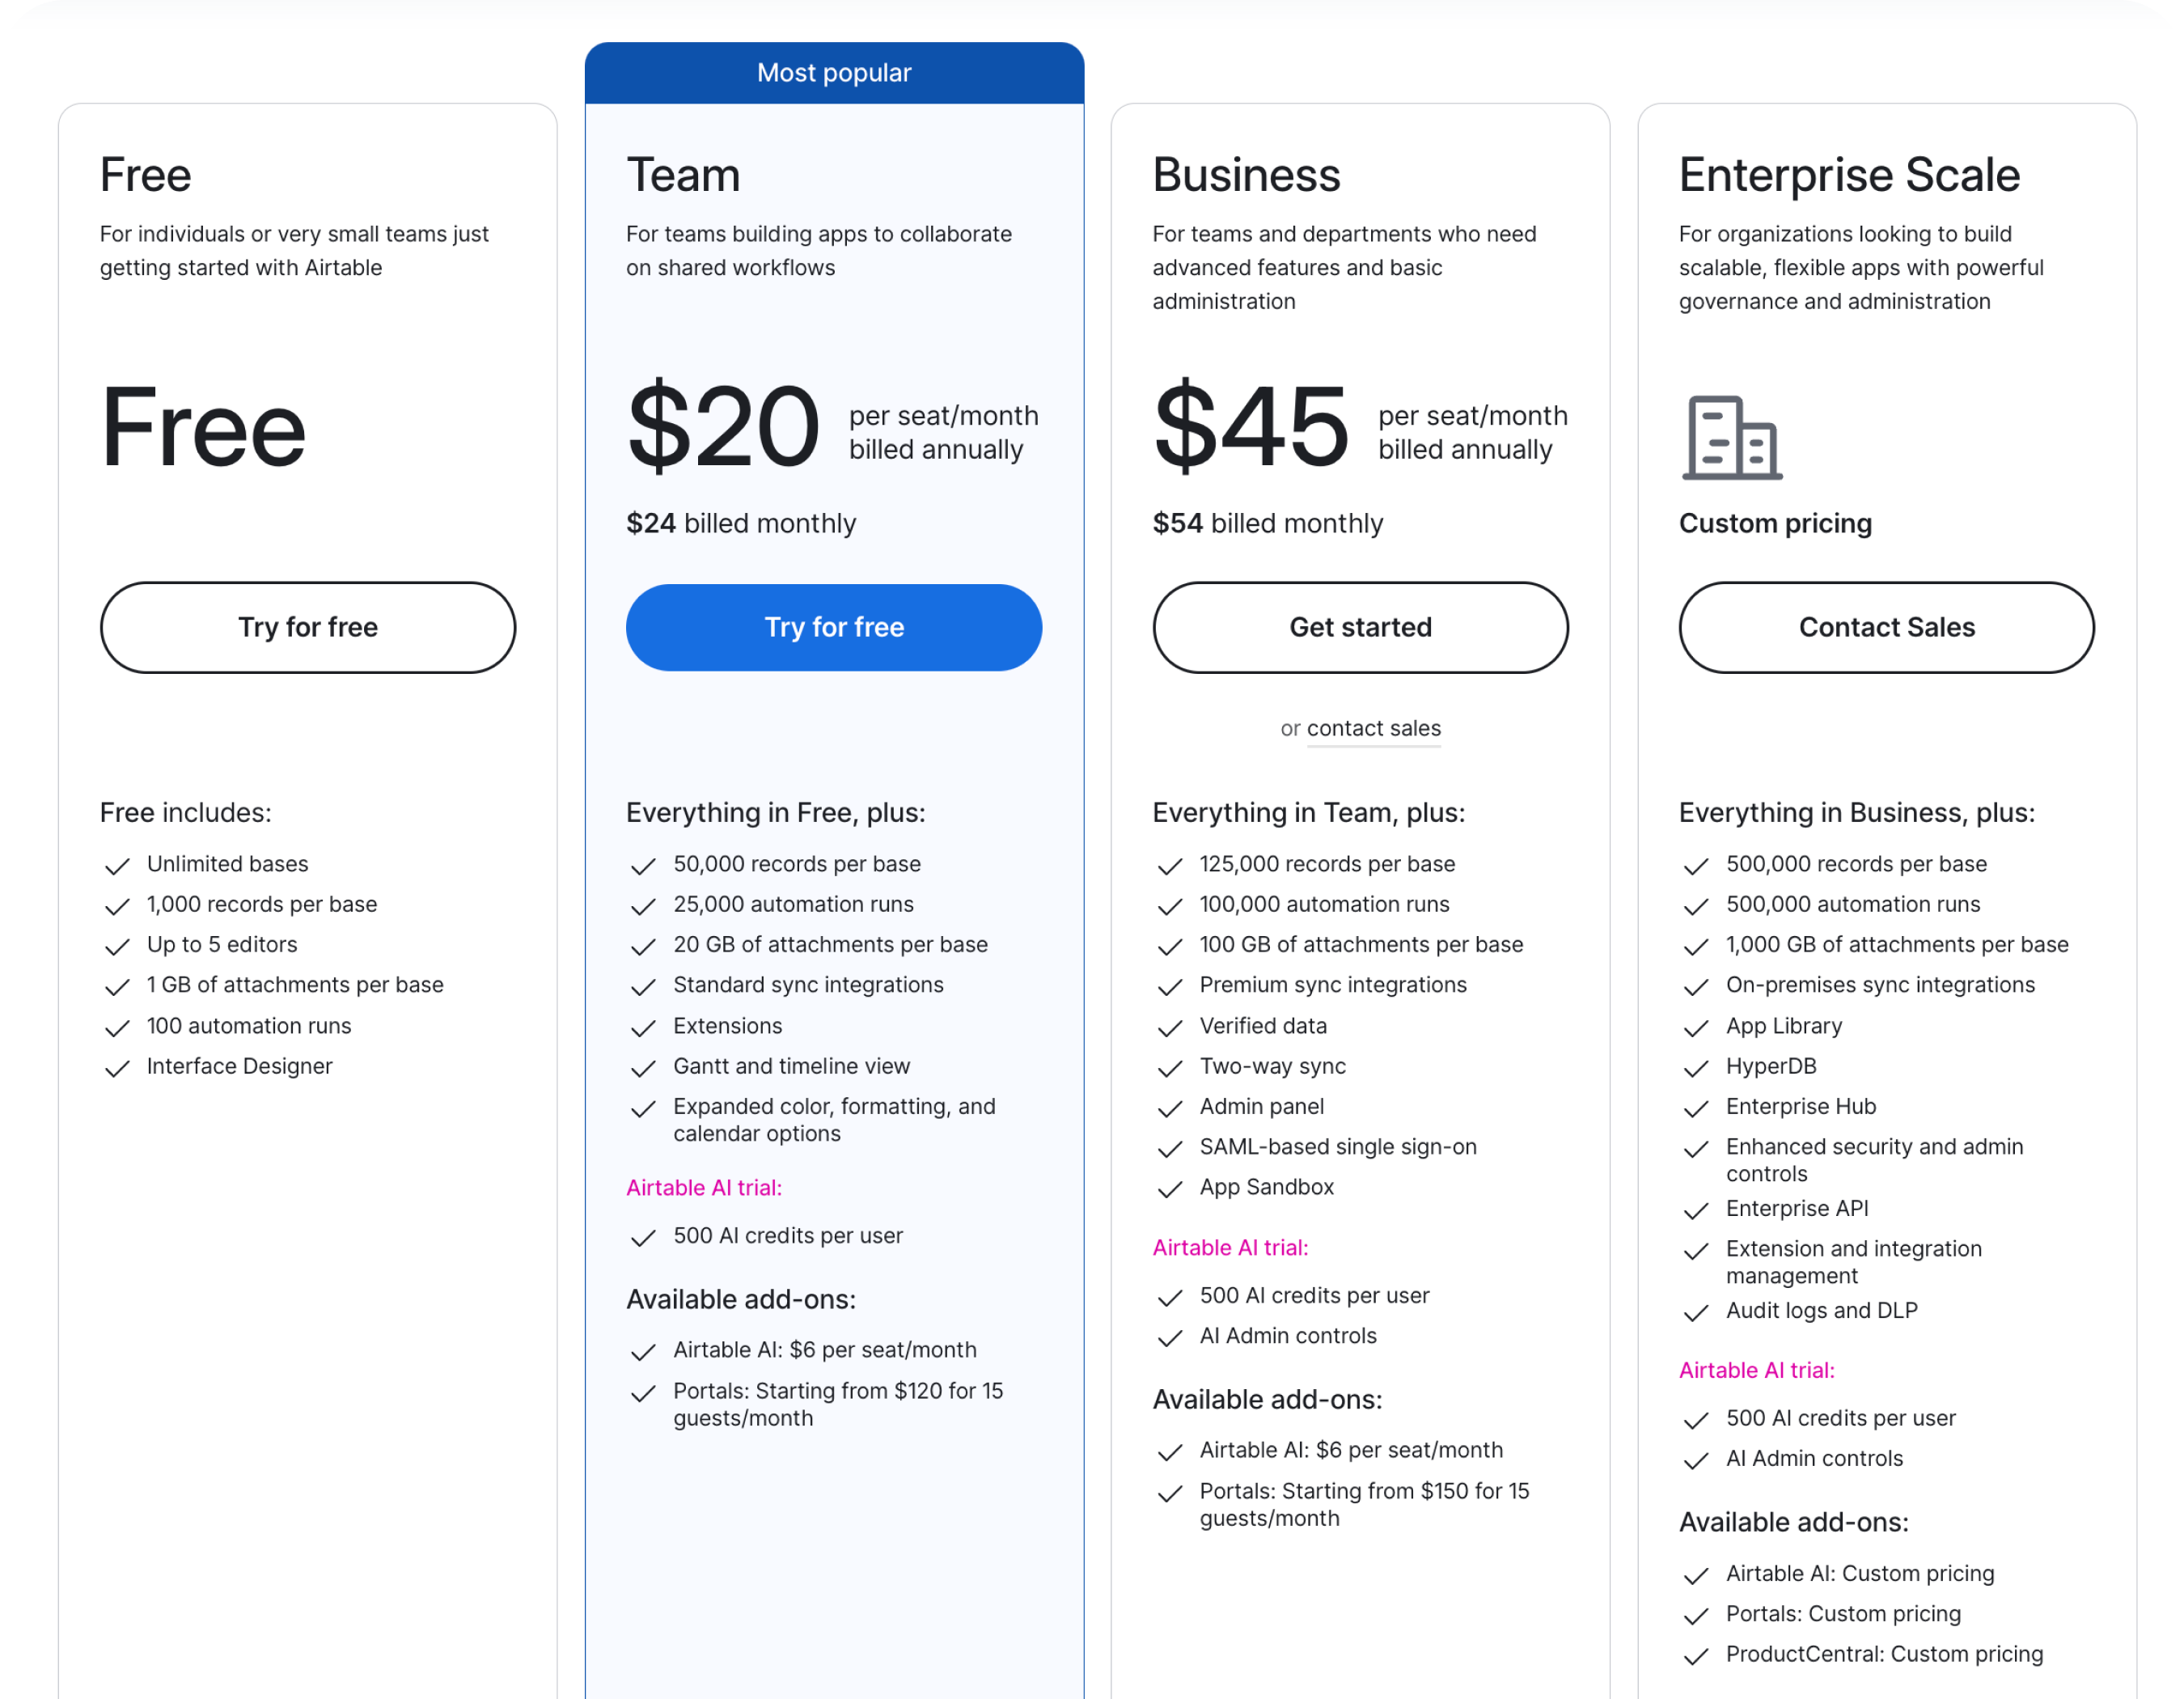Click the checkmark beside HyperDB
This screenshot has width=2184, height=1699.
coord(1697,1068)
